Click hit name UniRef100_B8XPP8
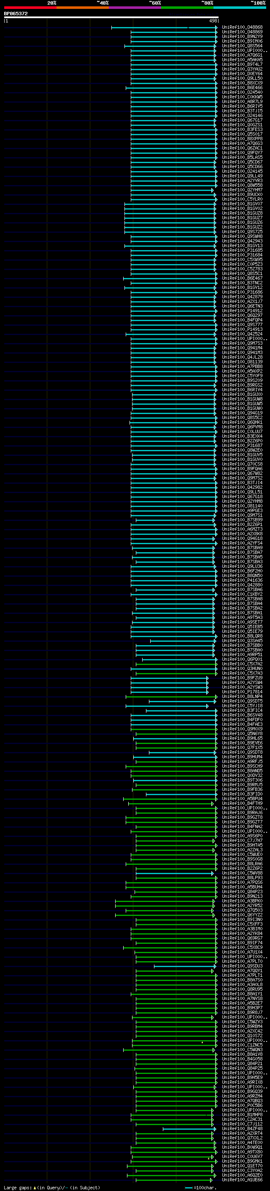Screen dimensions: 270x1191 (x=242, y=139)
